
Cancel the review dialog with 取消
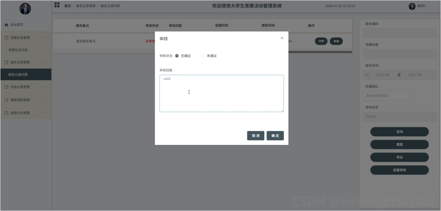coord(256,136)
